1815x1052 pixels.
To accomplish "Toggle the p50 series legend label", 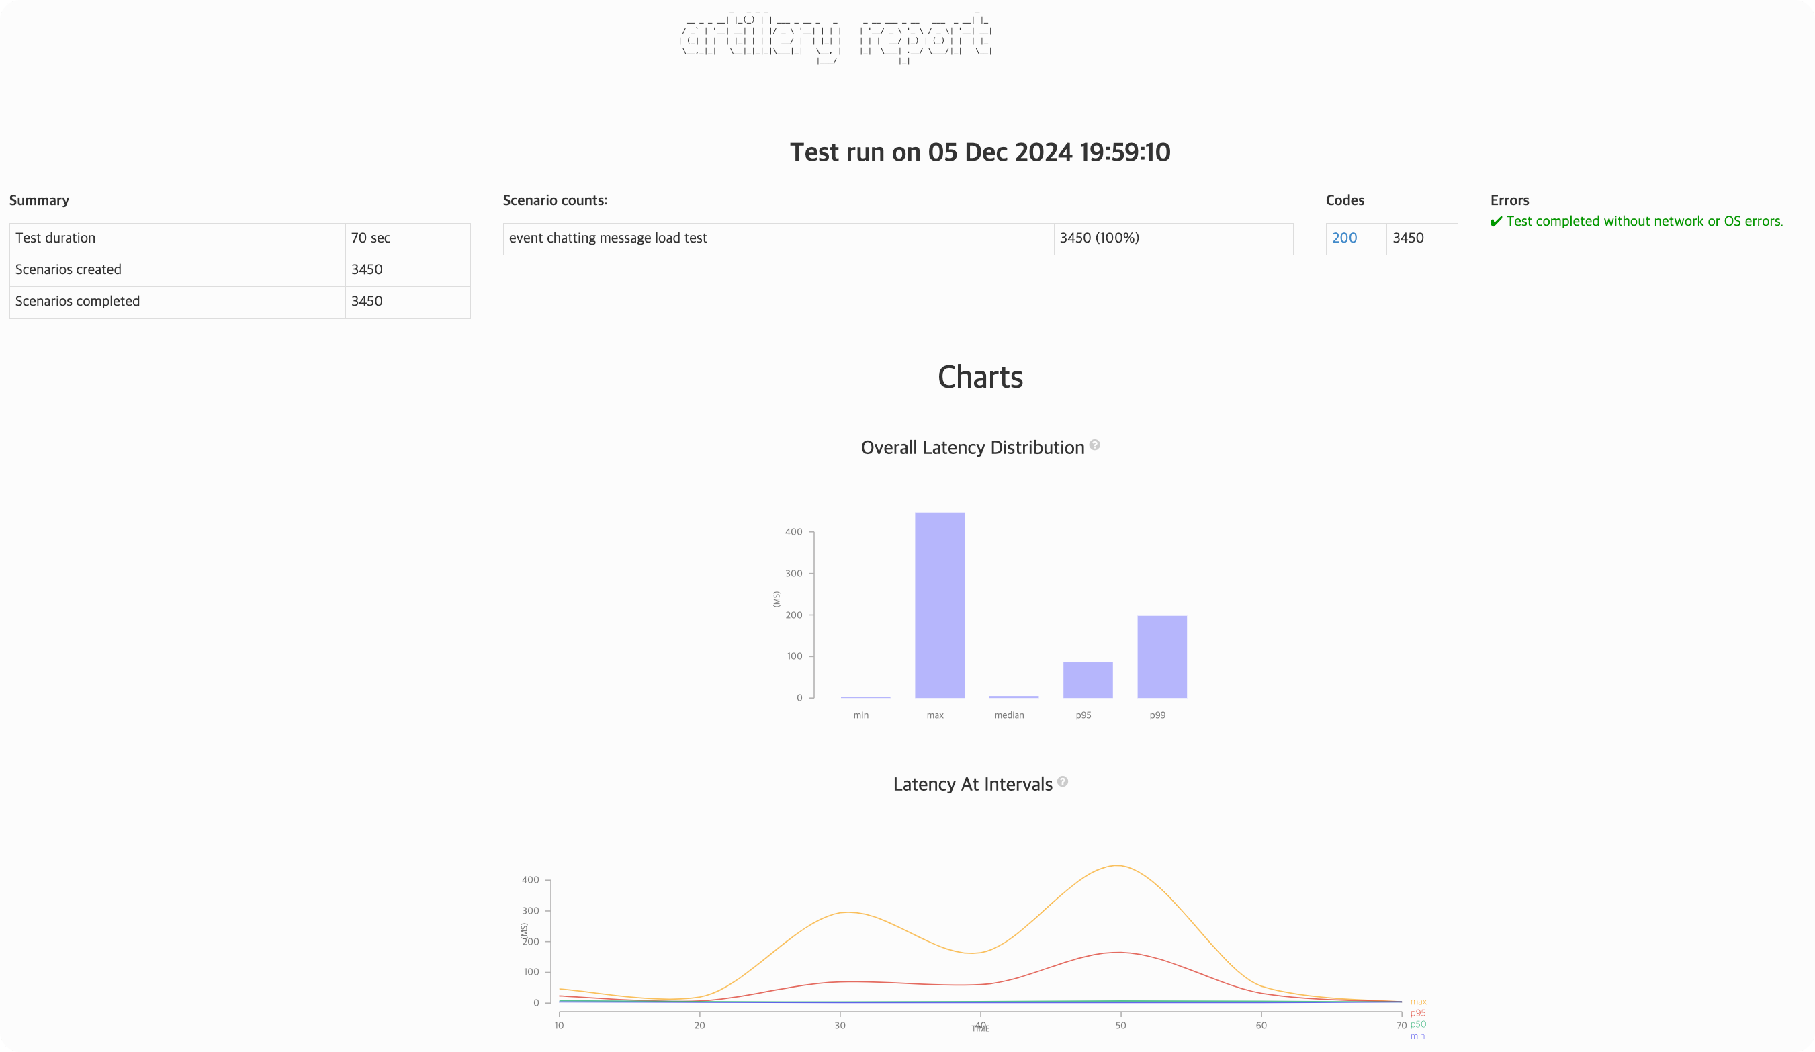I will point(1417,1024).
